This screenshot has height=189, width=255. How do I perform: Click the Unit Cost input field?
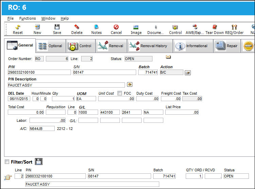116,99
